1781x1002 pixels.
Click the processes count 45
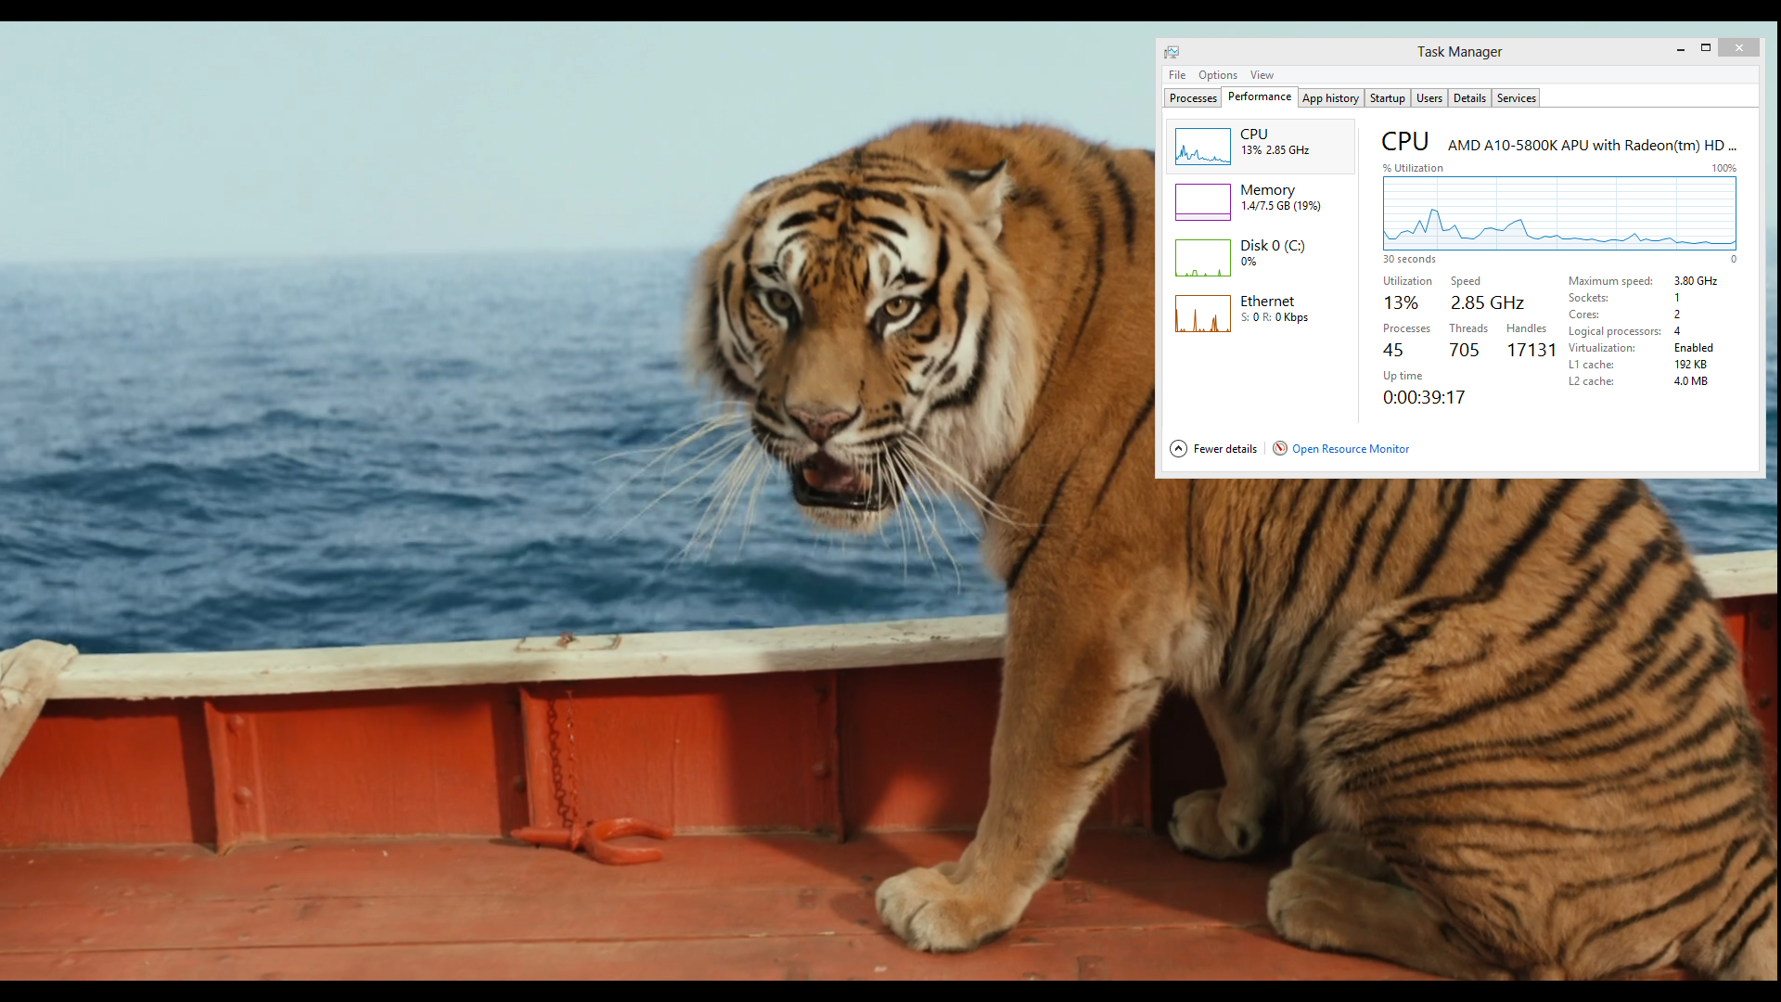pyautogui.click(x=1393, y=351)
